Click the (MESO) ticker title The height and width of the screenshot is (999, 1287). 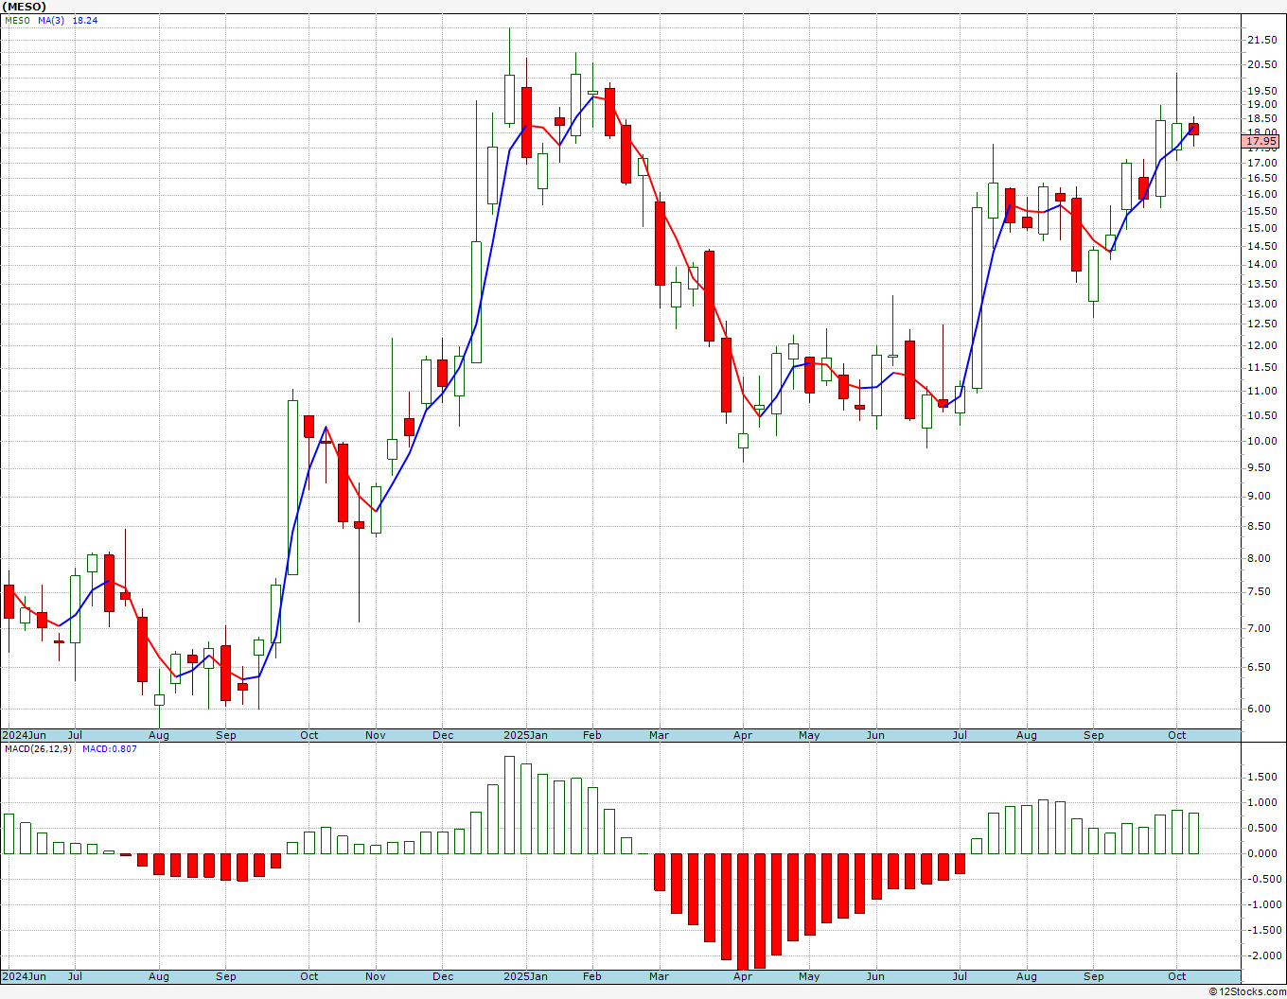[24, 7]
